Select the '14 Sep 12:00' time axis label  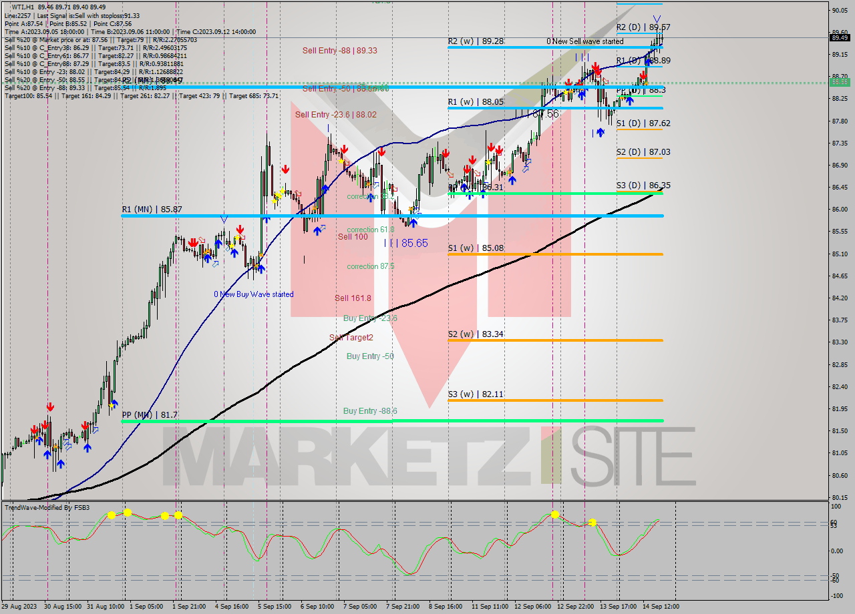tap(661, 607)
